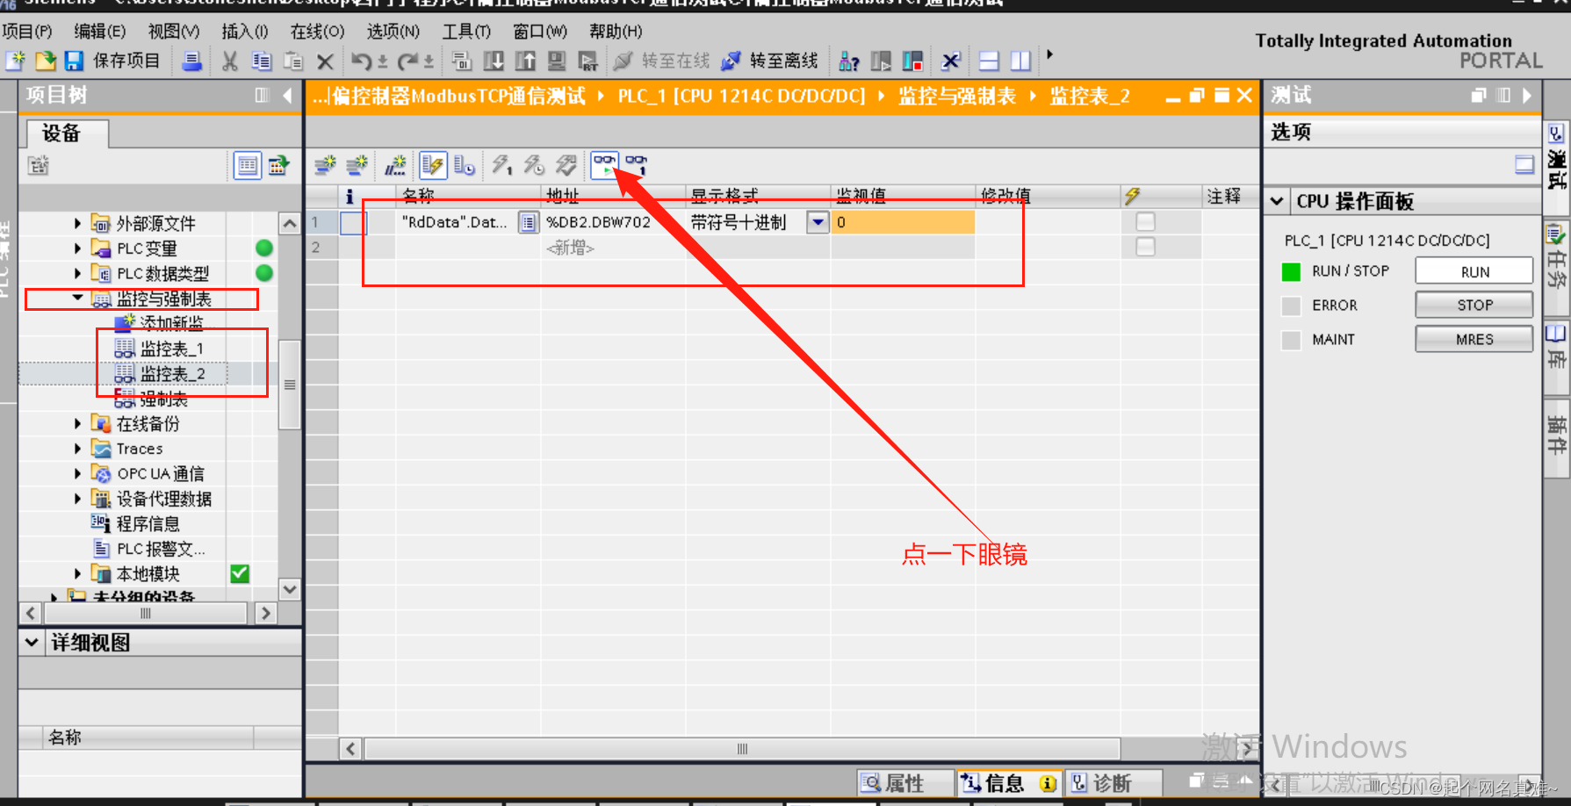Click the STOP button on CPU panel
The width and height of the screenshot is (1571, 806).
point(1474,305)
